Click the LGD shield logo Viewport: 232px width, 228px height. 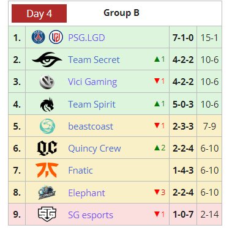pyautogui.click(x=56, y=37)
